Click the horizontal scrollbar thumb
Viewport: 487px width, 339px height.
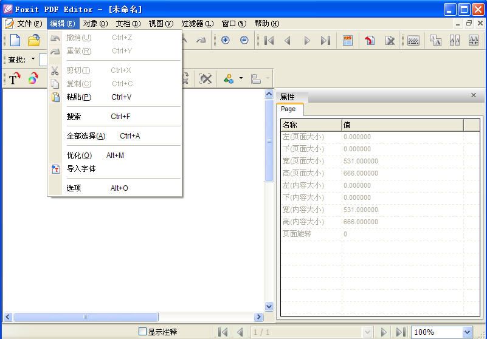86,317
